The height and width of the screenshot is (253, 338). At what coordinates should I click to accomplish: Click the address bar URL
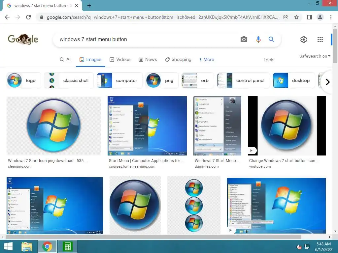coord(162,17)
